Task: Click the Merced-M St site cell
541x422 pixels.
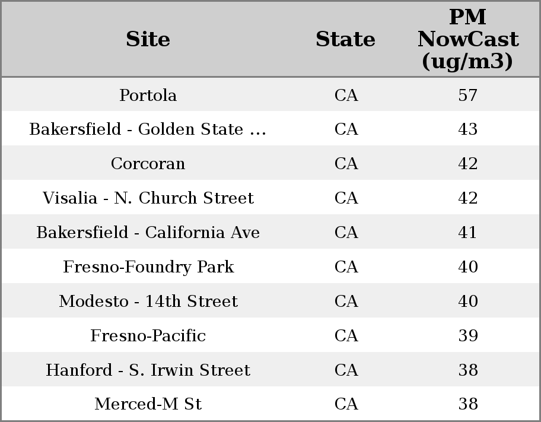Action: point(148,404)
